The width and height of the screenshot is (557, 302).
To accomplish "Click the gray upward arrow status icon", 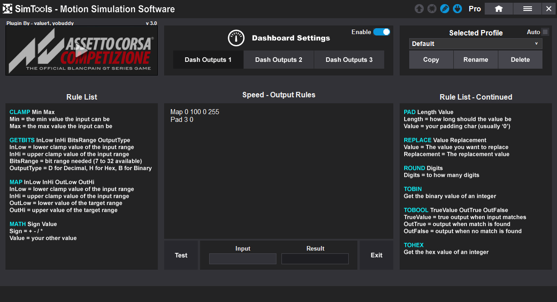I will tap(419, 9).
